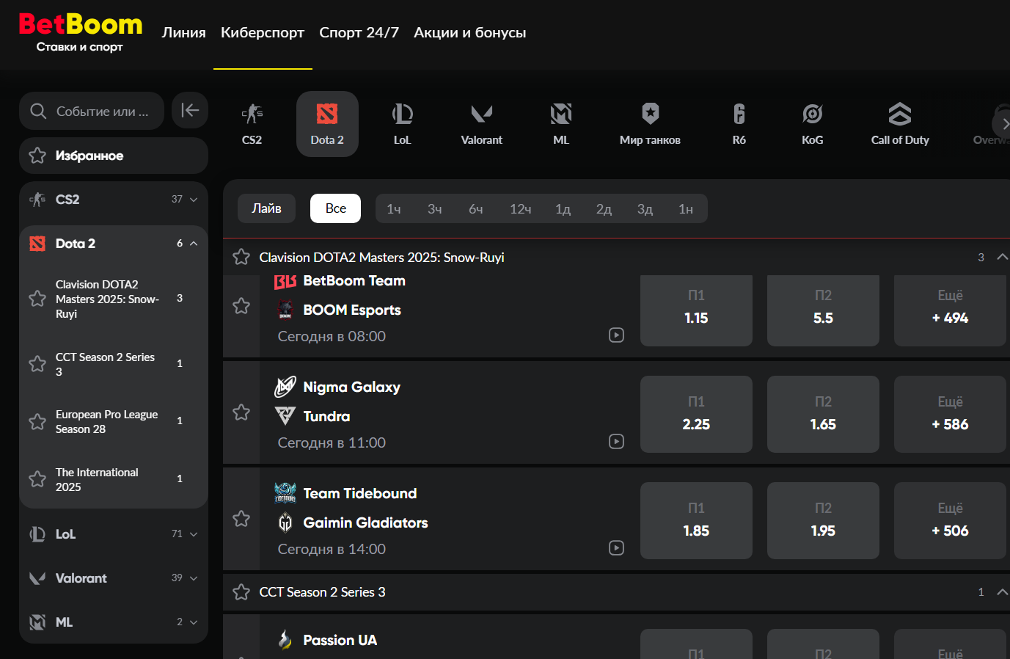
Task: Open Избранное favorites section
Action: (114, 156)
